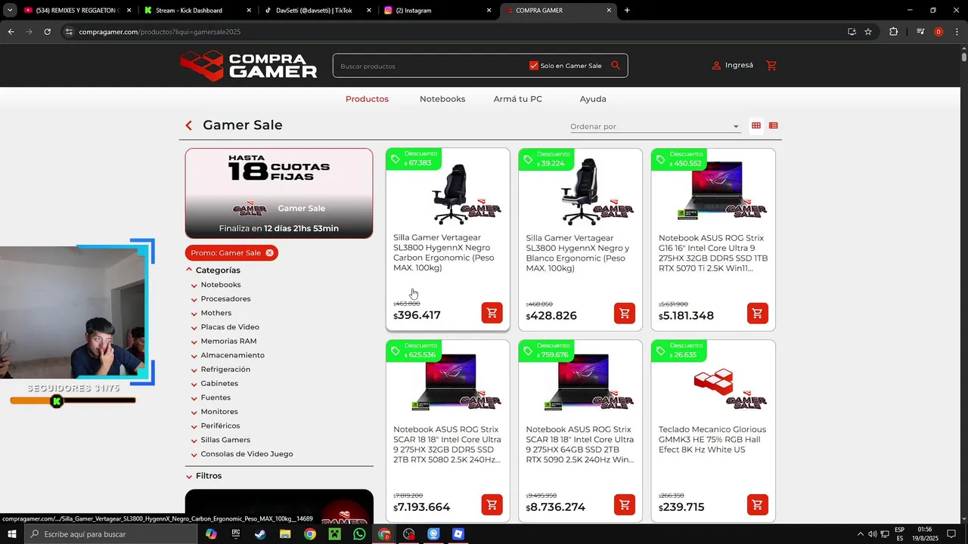The image size is (968, 544).
Task: Click Ingresá login link
Action: 739,65
